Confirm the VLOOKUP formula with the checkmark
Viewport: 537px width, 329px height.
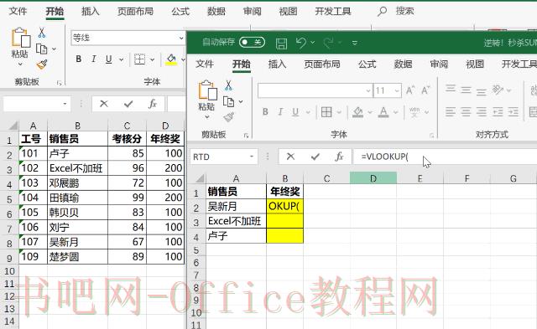pos(315,157)
